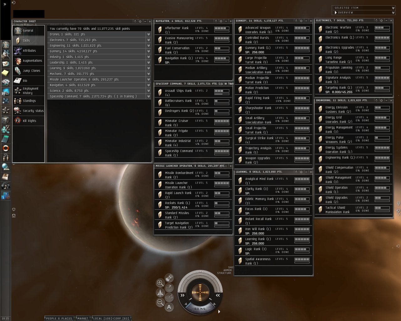
Task: Switch to the General tab
Action: pyautogui.click(x=29, y=30)
